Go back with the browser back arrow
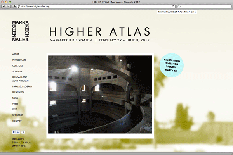Image resolution: width=233 pixels, height=155 pixels. click(4, 6)
